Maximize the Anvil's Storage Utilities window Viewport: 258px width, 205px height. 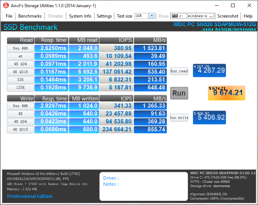(x=233, y=5)
